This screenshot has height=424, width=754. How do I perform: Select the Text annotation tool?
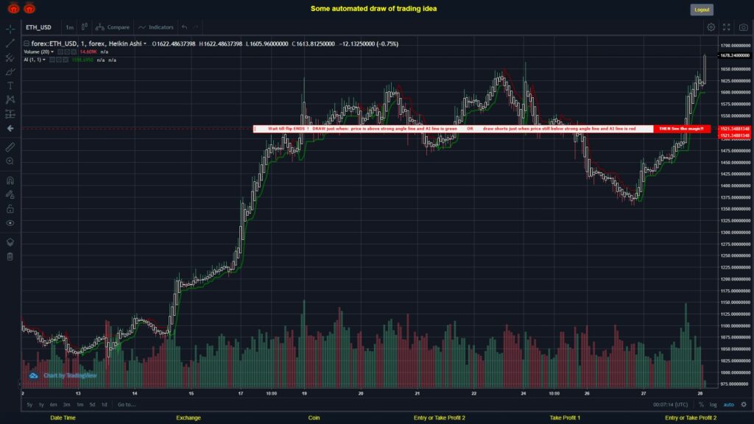pyautogui.click(x=10, y=85)
